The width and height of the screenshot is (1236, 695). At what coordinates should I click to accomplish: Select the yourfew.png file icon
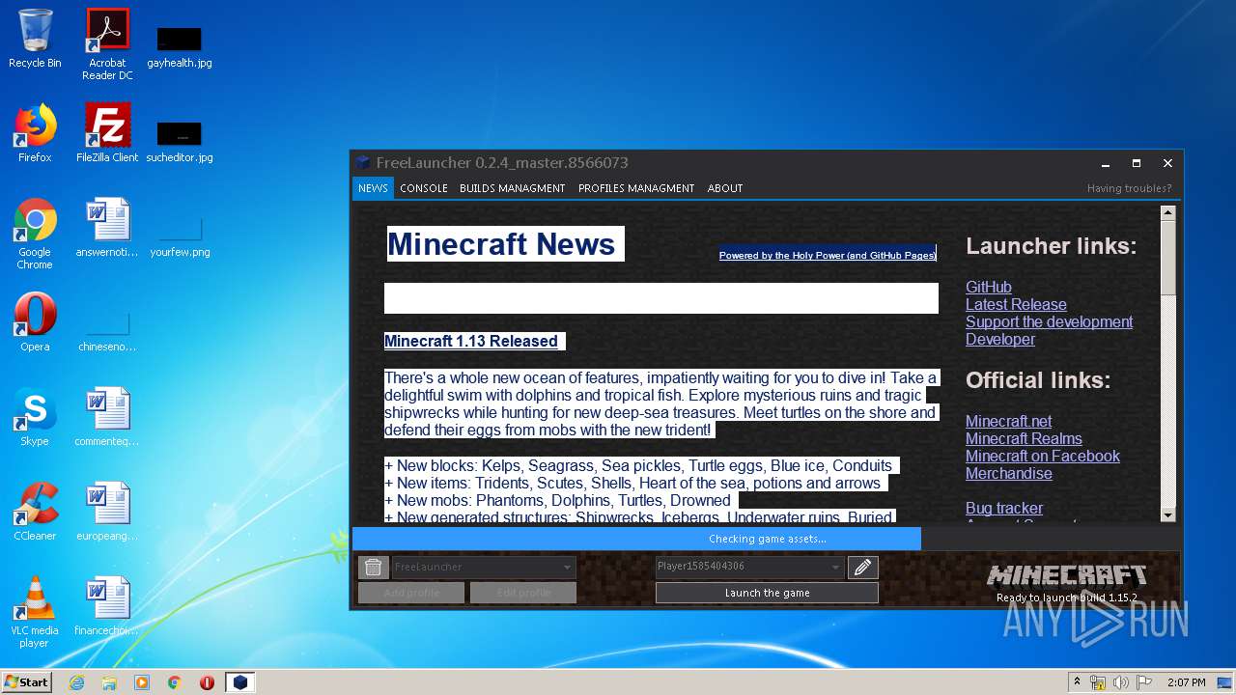click(180, 237)
